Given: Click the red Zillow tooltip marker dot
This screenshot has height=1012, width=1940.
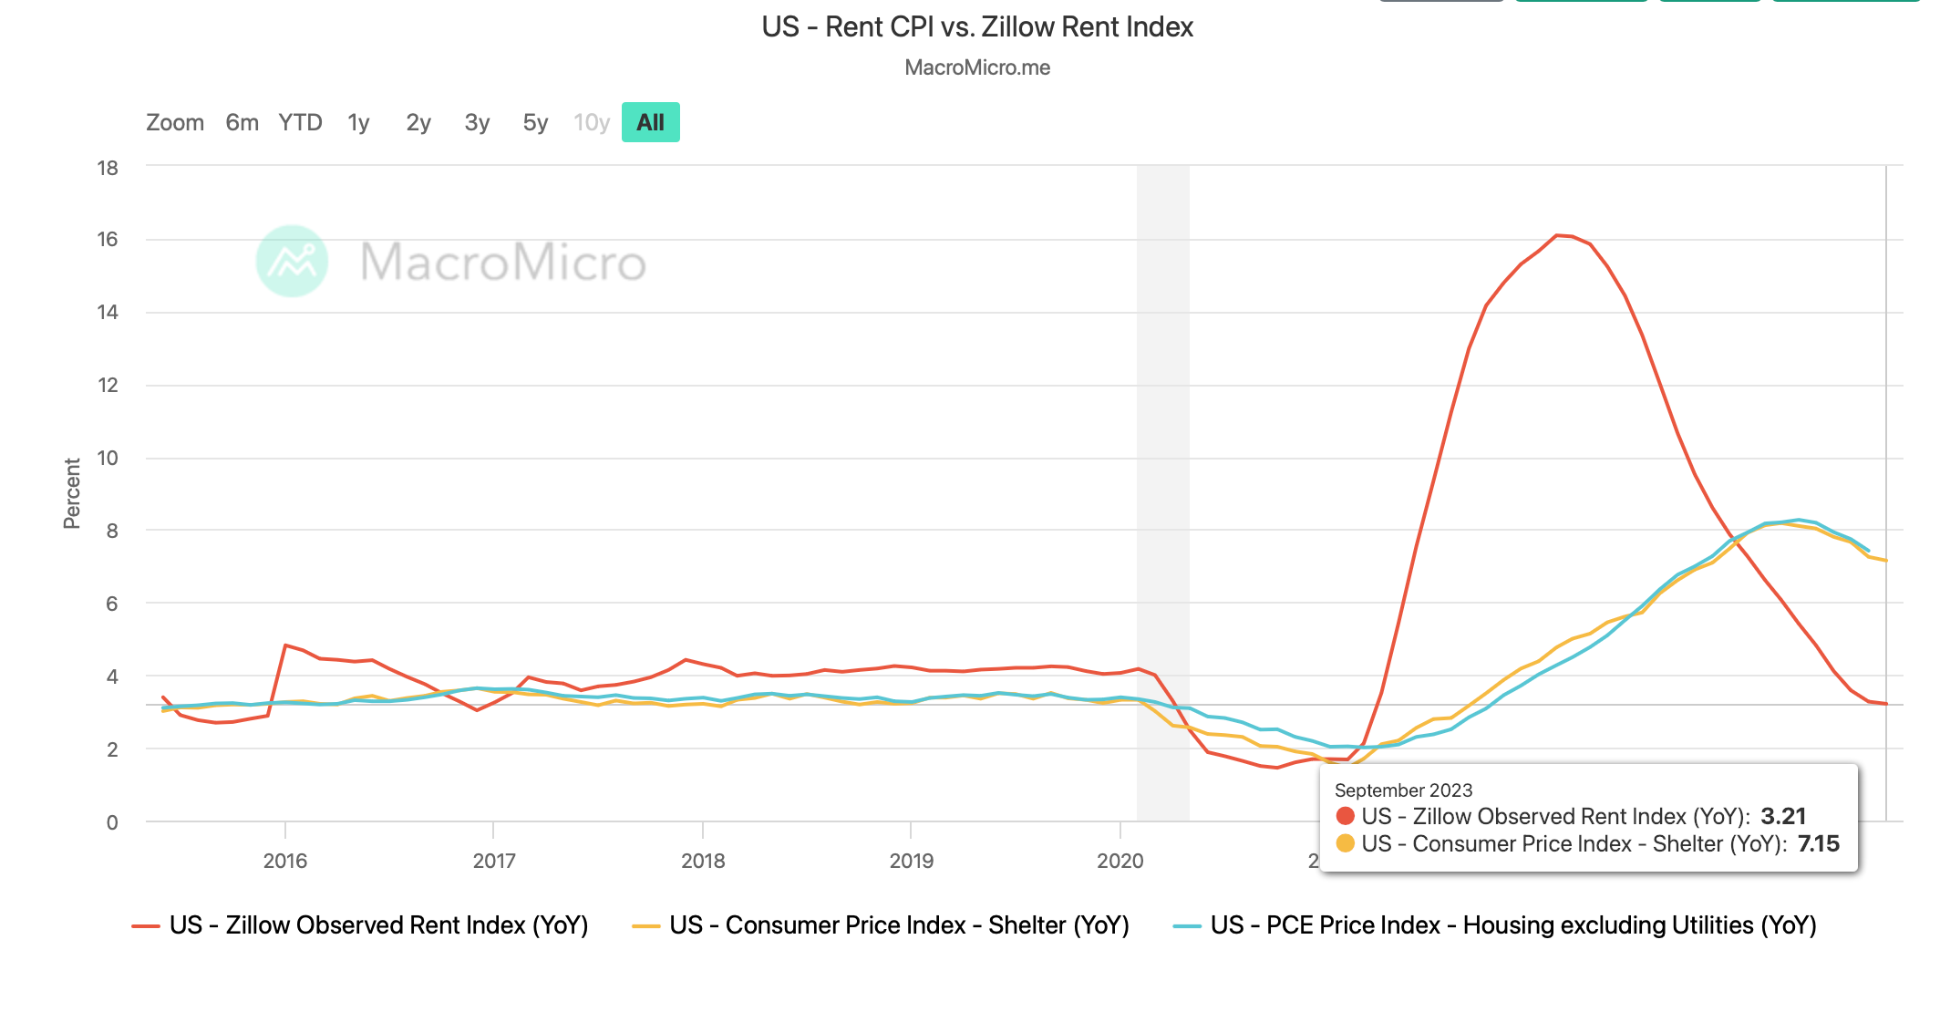Looking at the screenshot, I should [1345, 816].
